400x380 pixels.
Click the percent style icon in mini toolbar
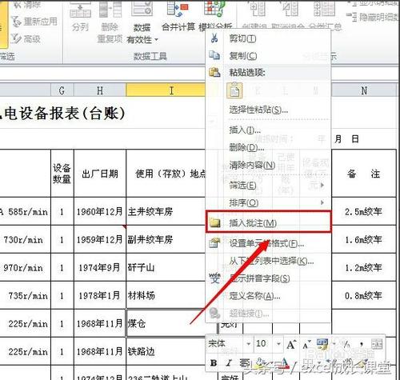pyautogui.click(x=346, y=344)
